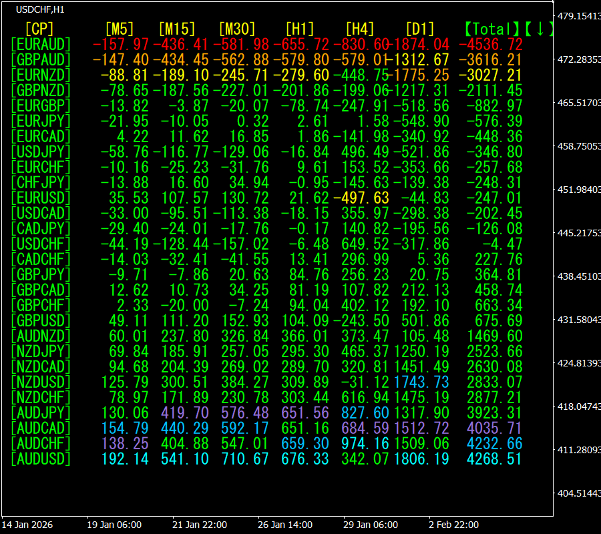Select the [EURGBP] pair label
Viewport: 601px width, 534px height.
[41, 105]
